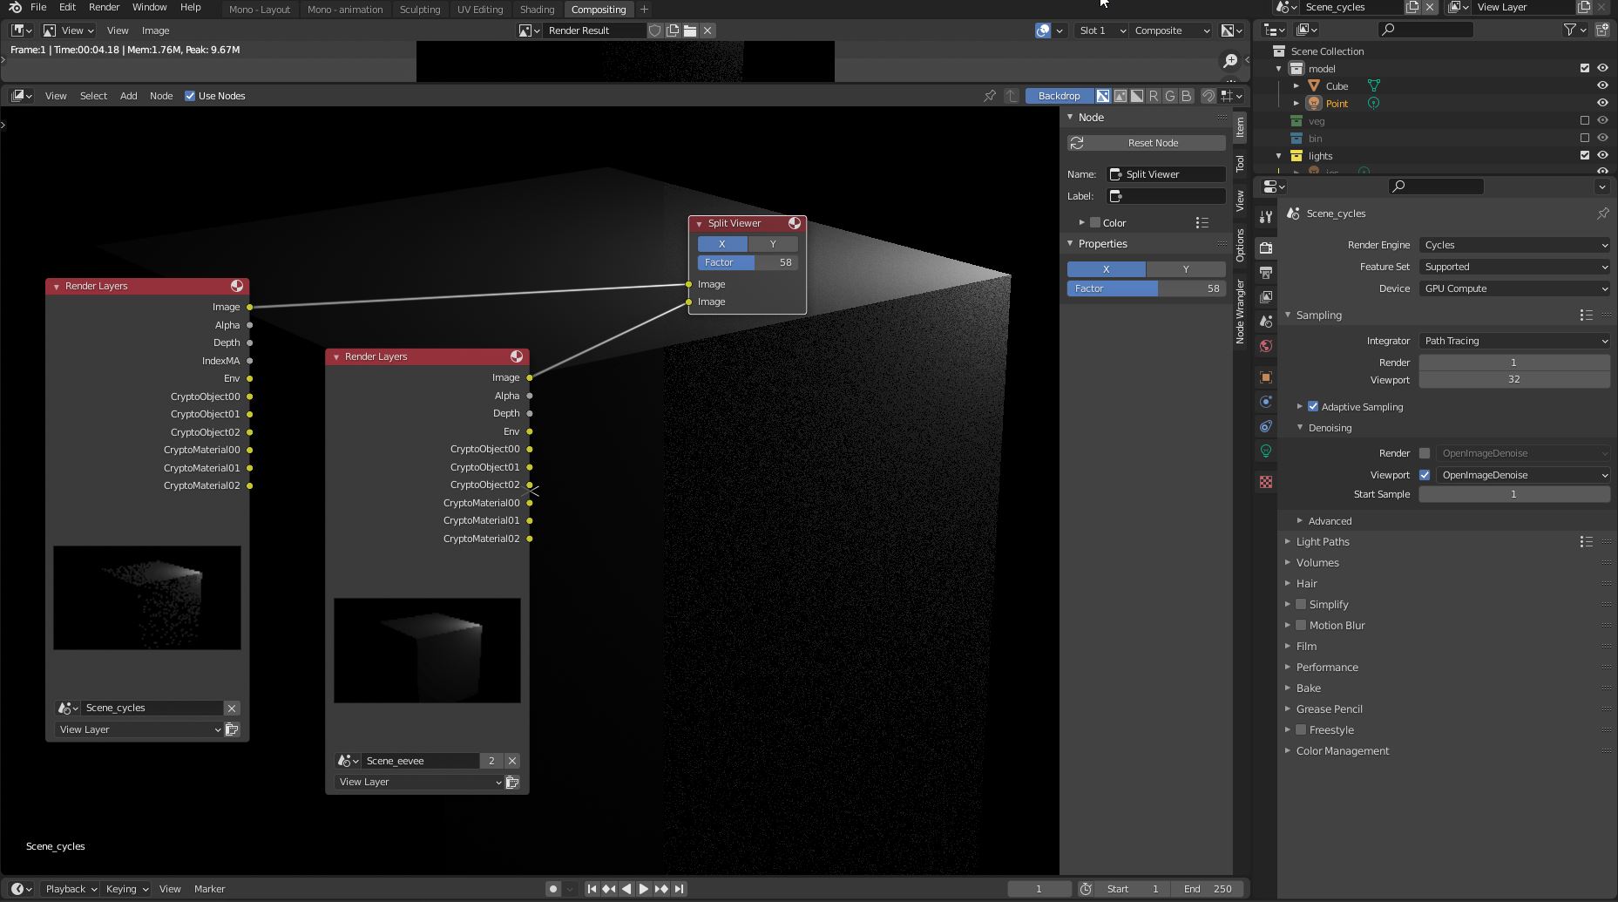Open the File menu
The width and height of the screenshot is (1618, 902).
point(38,7)
